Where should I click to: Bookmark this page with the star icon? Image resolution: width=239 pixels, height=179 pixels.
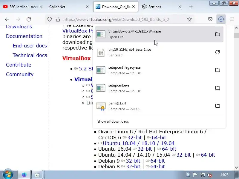pyautogui.click(x=189, y=19)
